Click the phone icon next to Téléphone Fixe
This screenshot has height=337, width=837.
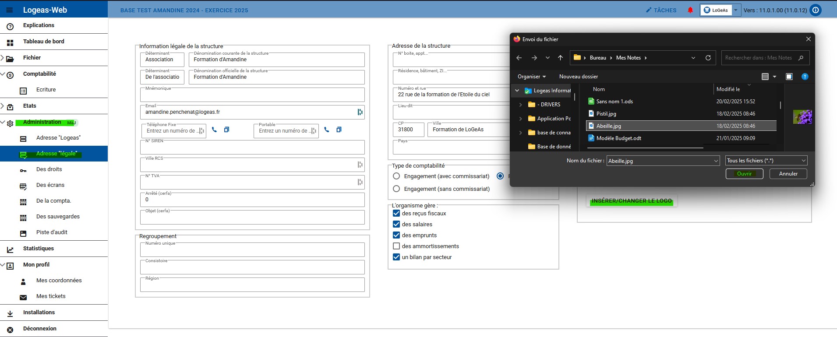pos(214,130)
